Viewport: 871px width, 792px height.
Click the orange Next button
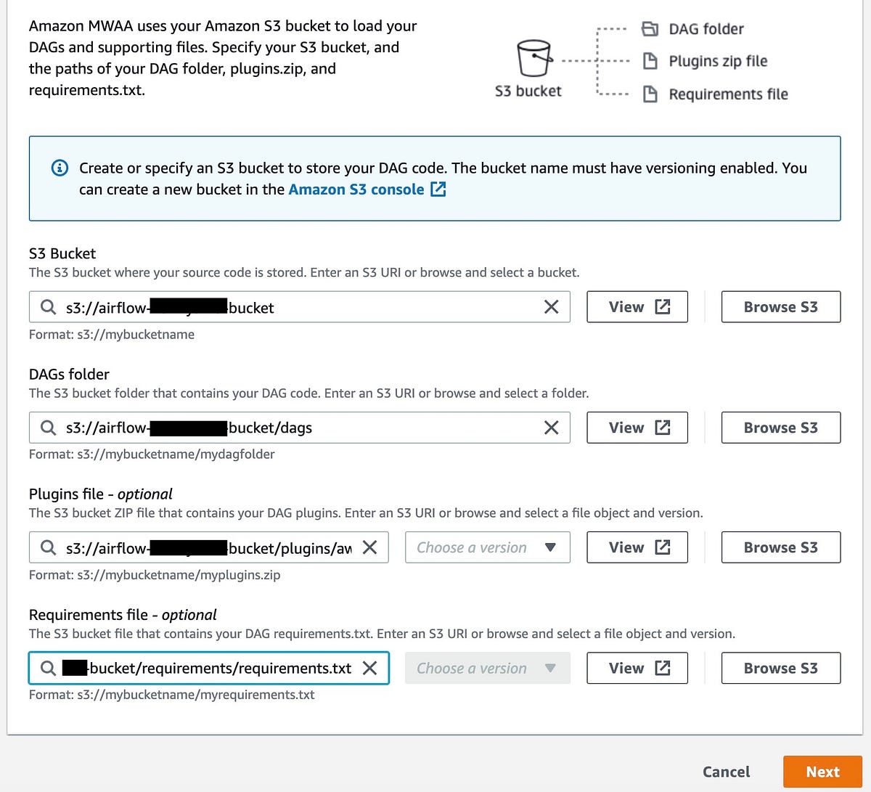point(822,772)
